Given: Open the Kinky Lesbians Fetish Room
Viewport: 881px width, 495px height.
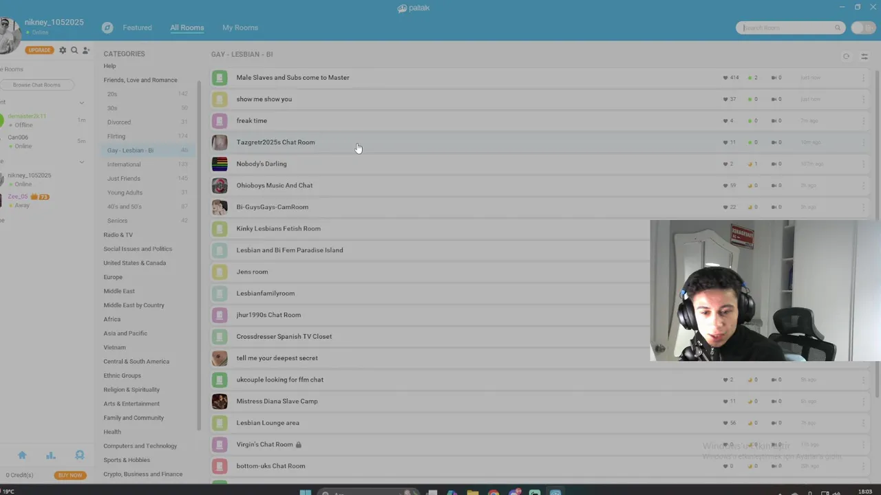Looking at the screenshot, I should [x=278, y=229].
